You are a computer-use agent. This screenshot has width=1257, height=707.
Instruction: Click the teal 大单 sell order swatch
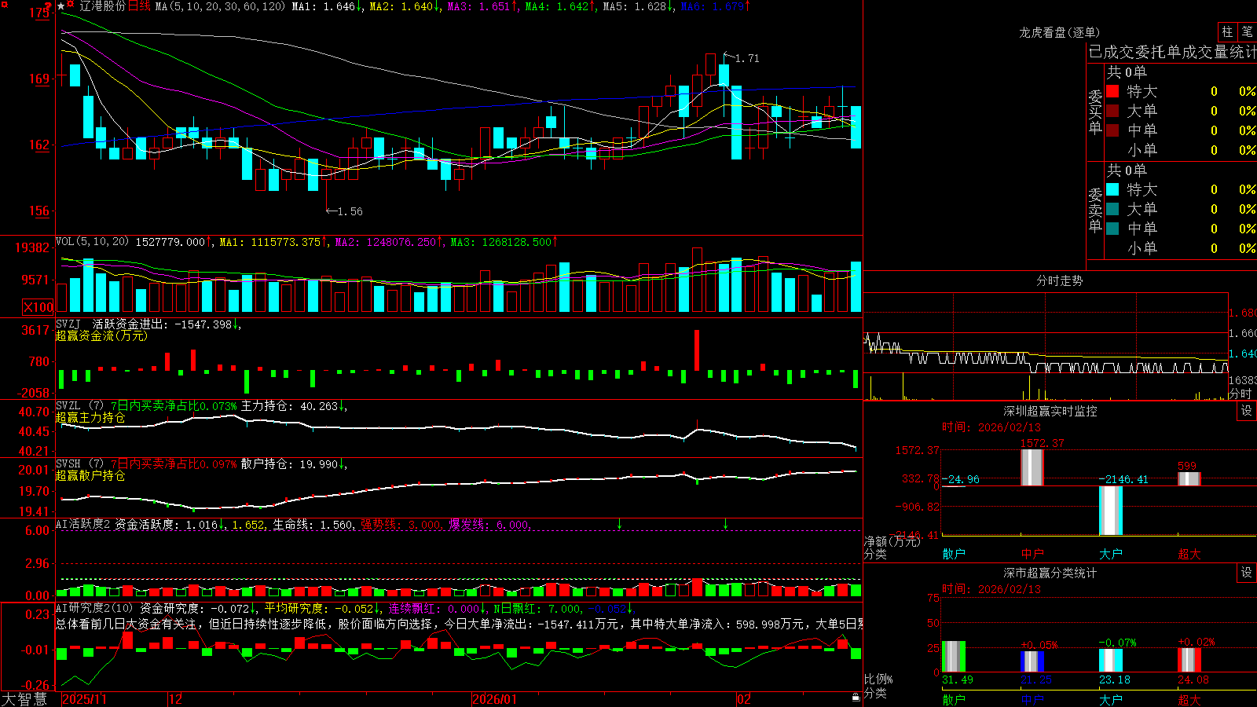[1112, 209]
